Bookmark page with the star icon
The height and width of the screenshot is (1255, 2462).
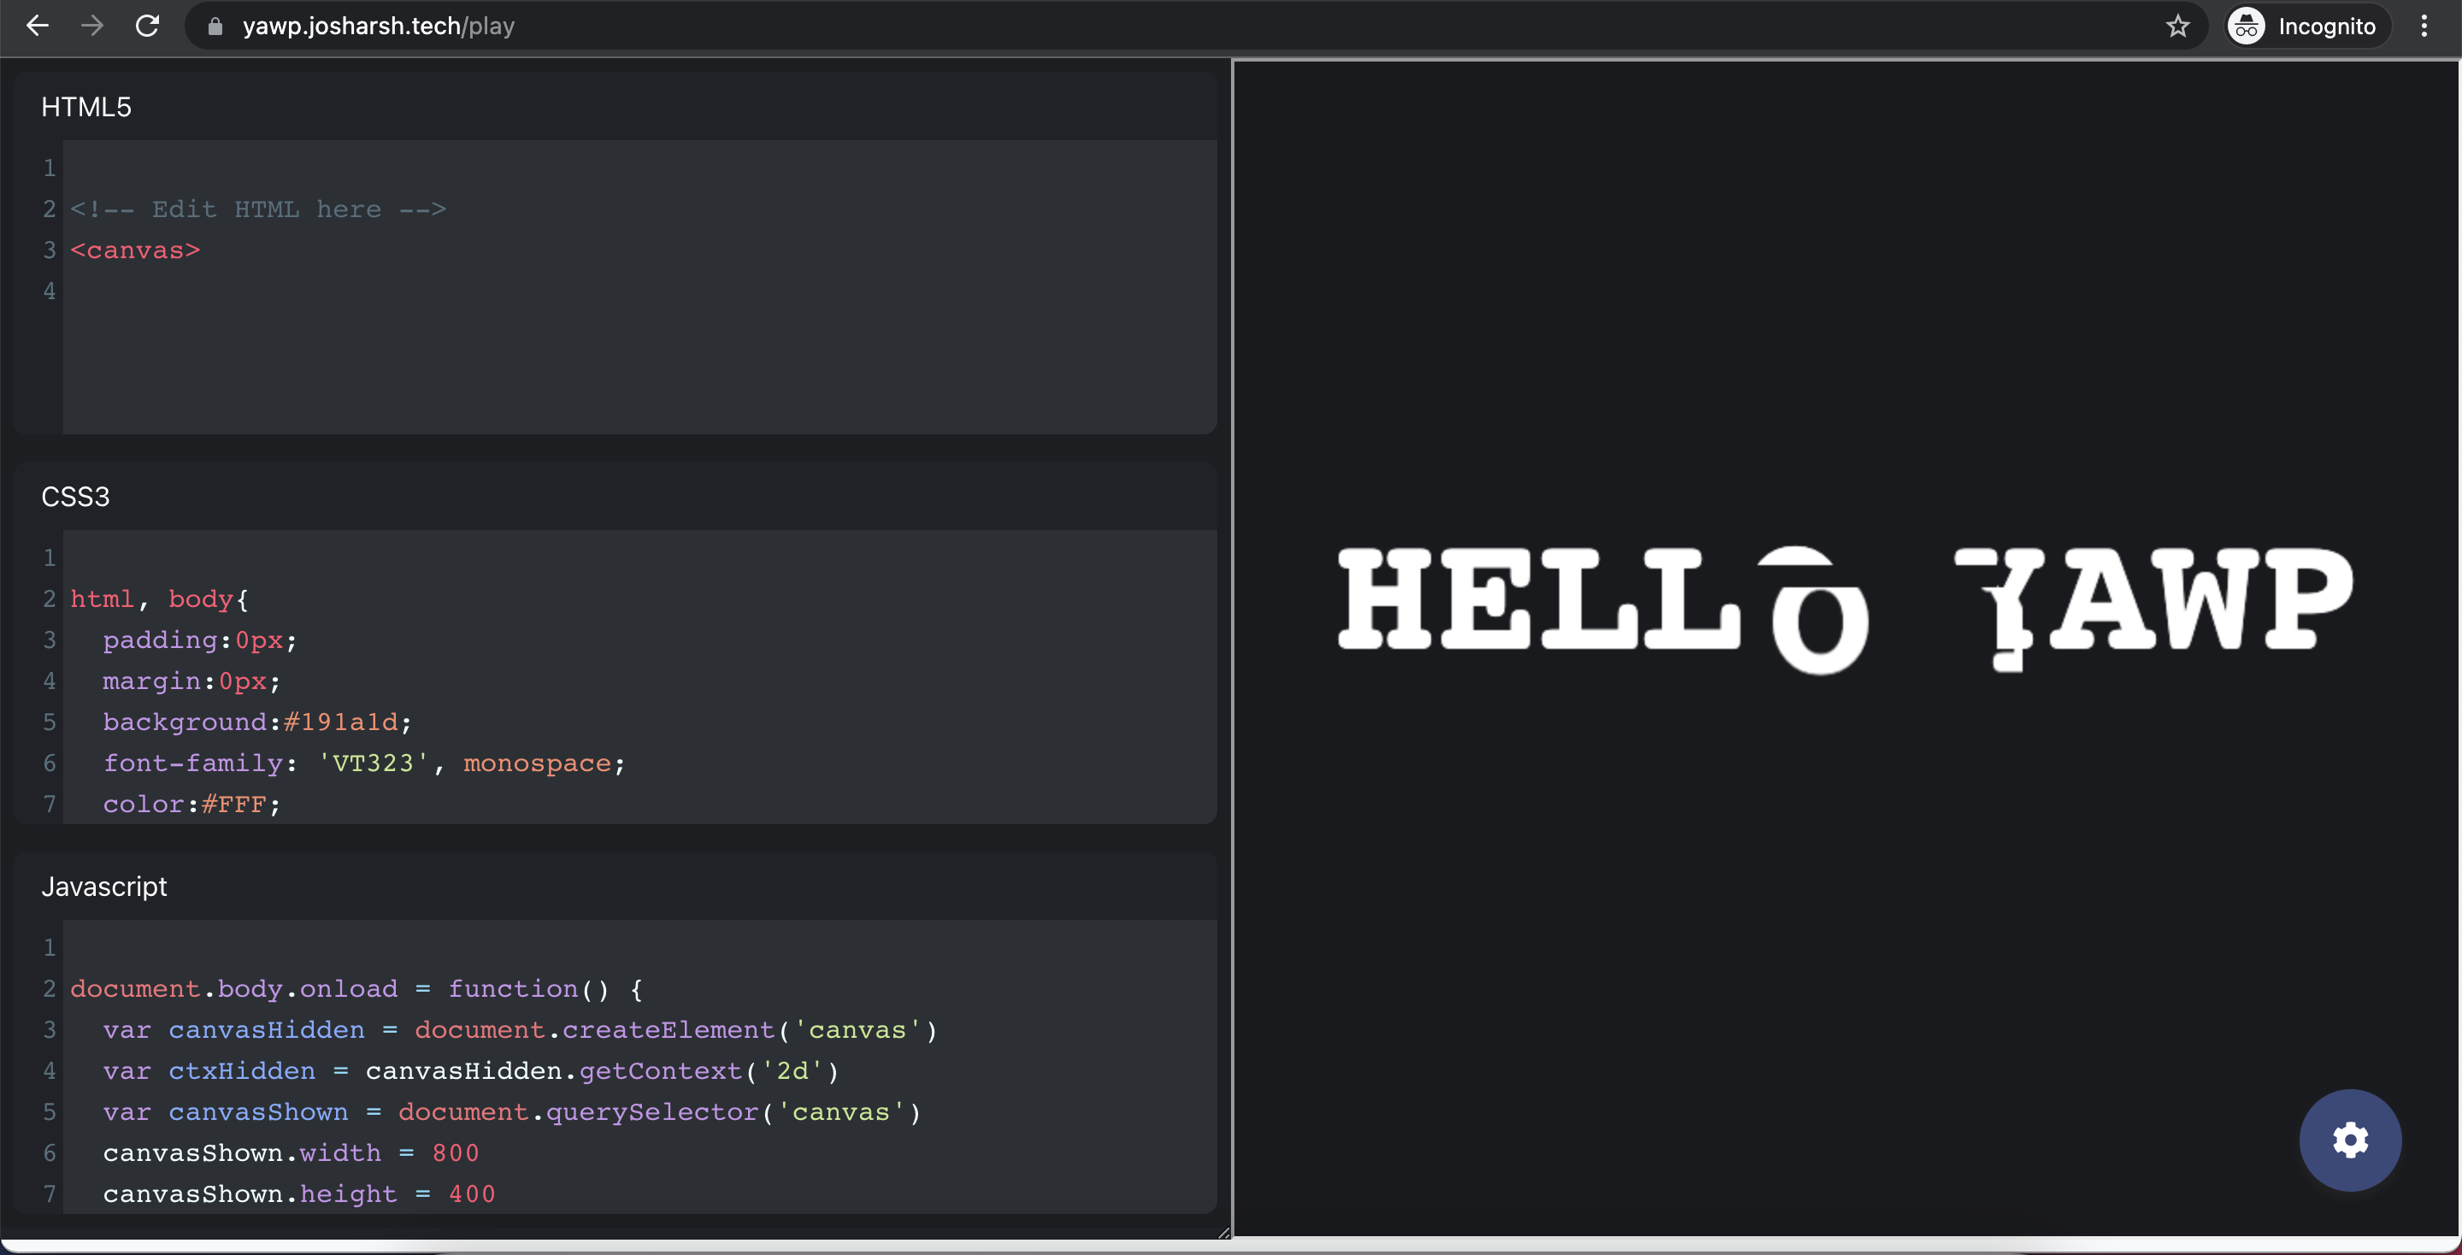tap(2177, 26)
